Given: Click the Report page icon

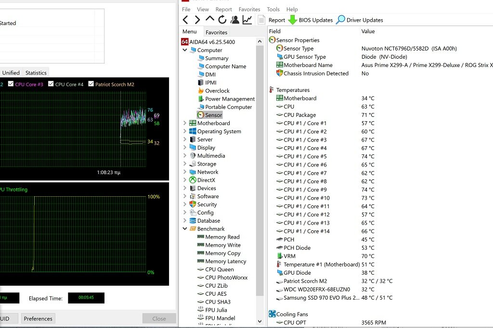Looking at the screenshot, I should pyautogui.click(x=261, y=20).
